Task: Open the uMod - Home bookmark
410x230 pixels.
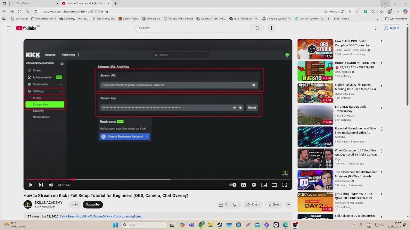Action: pyautogui.click(x=339, y=19)
